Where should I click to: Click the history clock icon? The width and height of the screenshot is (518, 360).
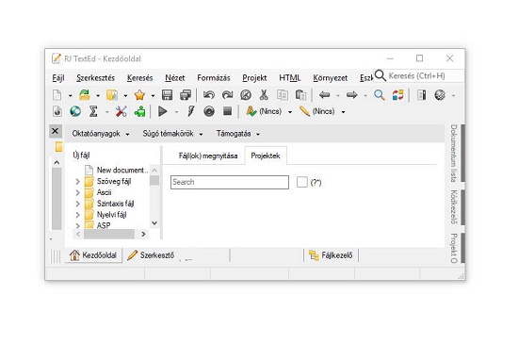pyautogui.click(x=246, y=95)
